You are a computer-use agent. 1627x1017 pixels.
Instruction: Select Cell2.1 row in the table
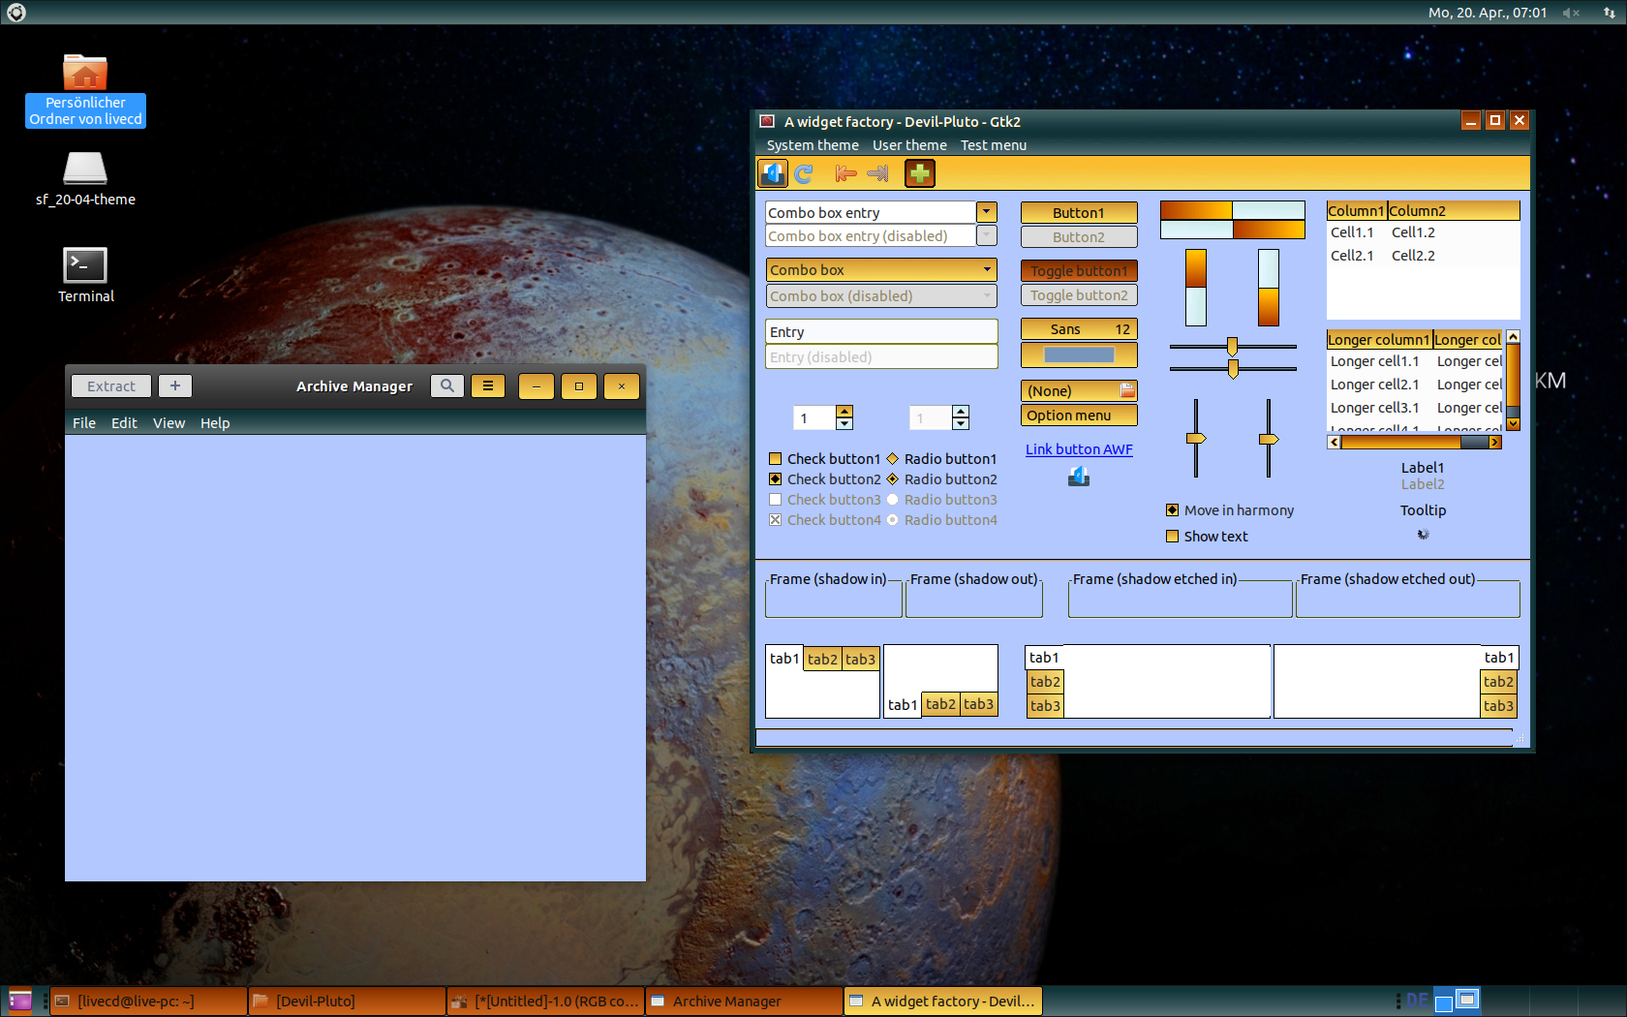coord(1423,256)
